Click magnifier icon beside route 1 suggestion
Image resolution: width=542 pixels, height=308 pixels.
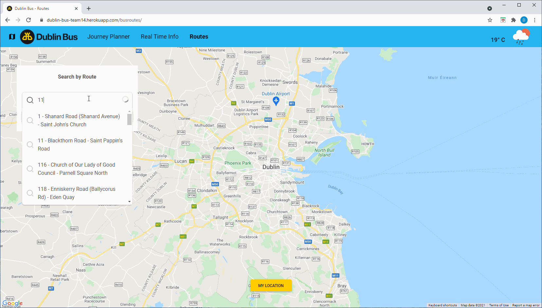30,120
